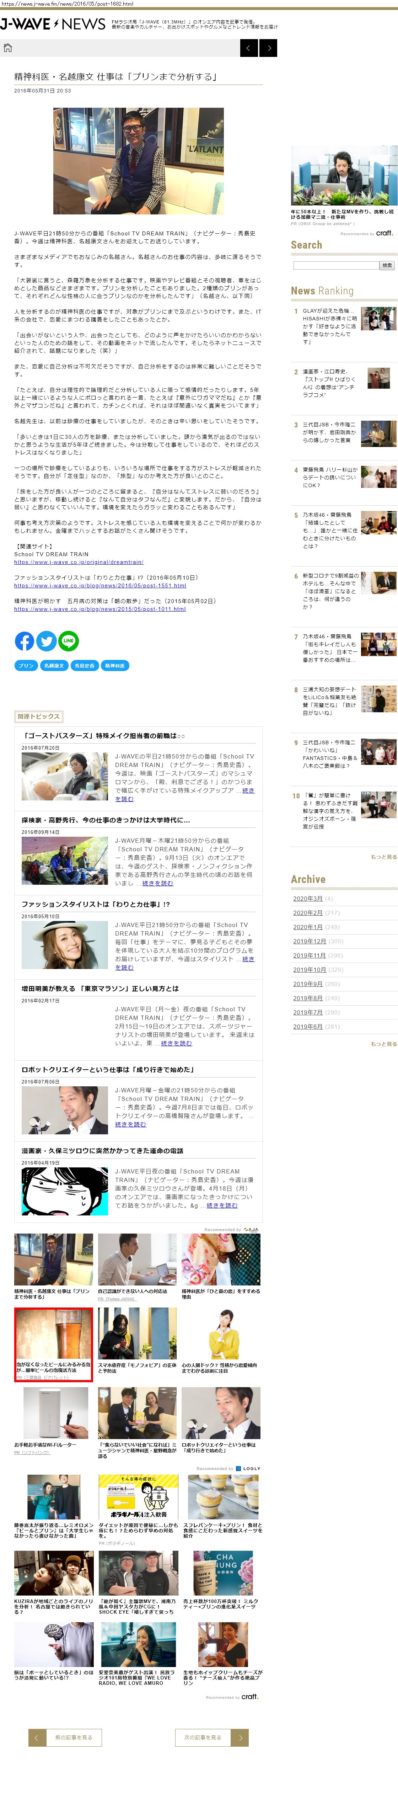Go to next article via 次の記事を見る
The height and width of the screenshot is (1805, 398).
203,1737
